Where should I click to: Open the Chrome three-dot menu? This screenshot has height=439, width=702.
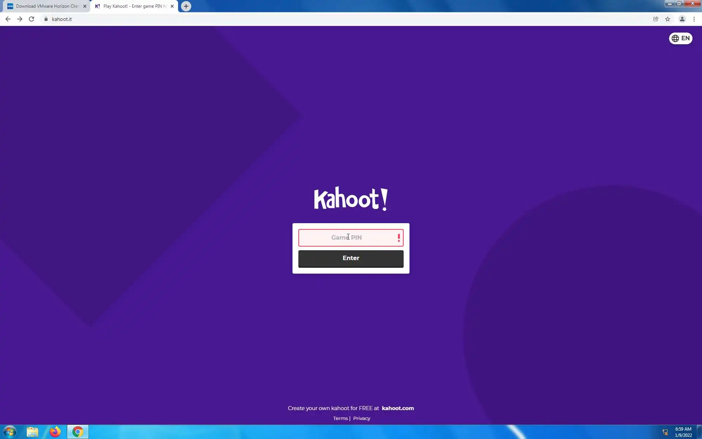tap(694, 19)
